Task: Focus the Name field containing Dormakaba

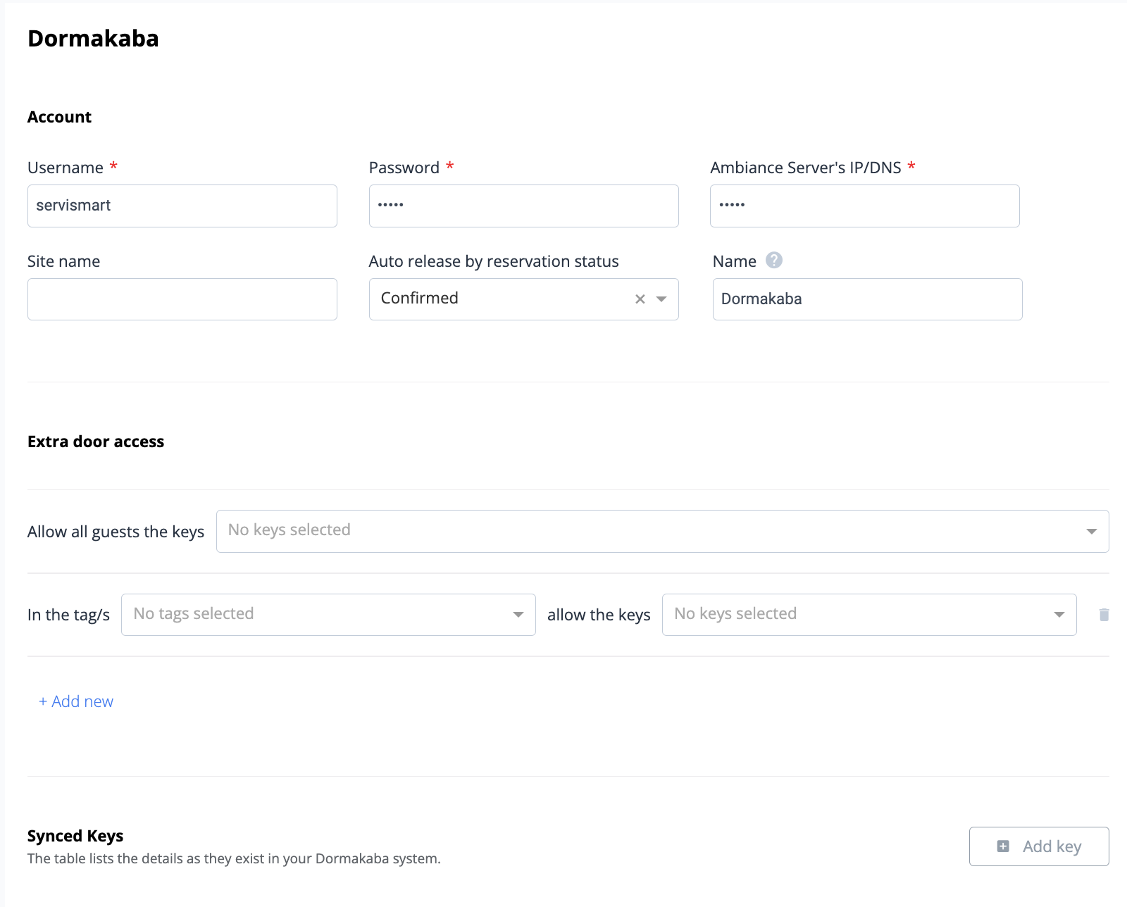Action: coord(866,299)
